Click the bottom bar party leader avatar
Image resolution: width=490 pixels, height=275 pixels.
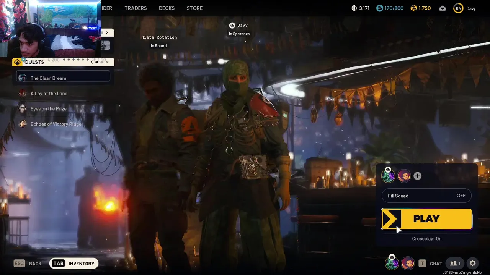click(x=392, y=263)
